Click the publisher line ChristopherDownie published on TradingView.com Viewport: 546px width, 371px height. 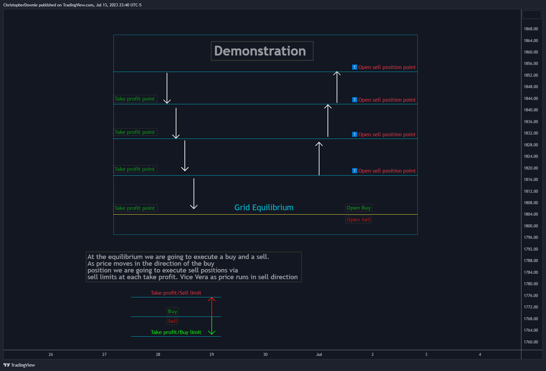72,5
